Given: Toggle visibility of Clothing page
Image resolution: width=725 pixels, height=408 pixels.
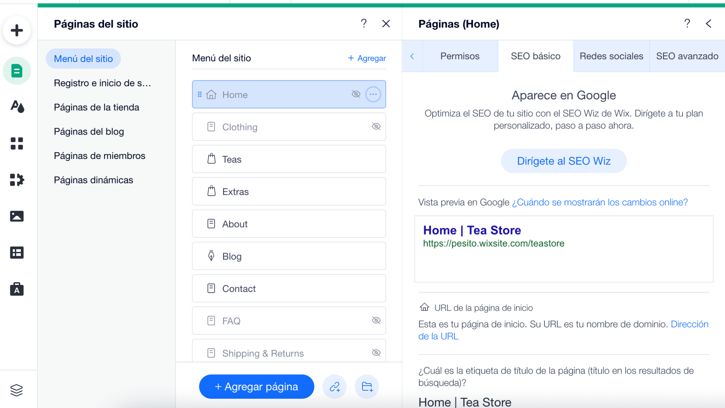Looking at the screenshot, I should pyautogui.click(x=376, y=126).
